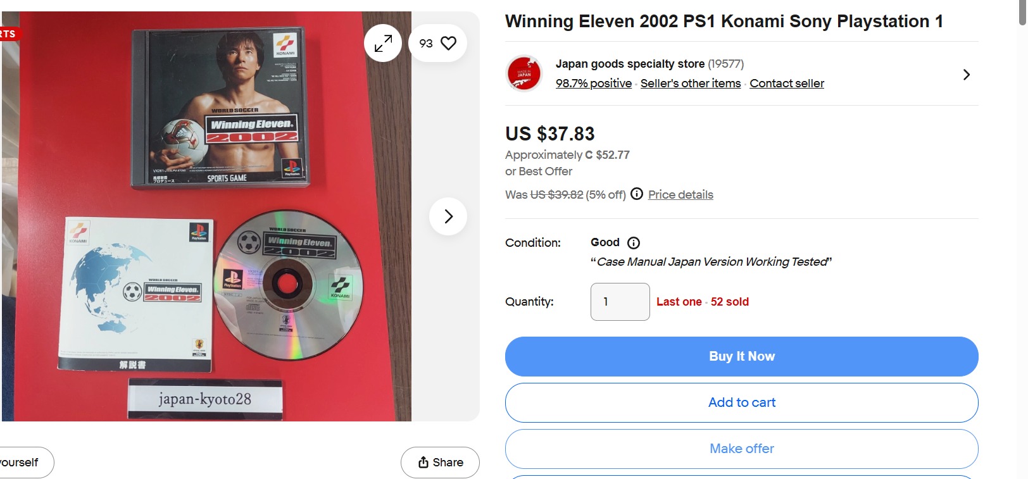Open the 93 watchers count button
The image size is (1028, 479).
coord(438,43)
